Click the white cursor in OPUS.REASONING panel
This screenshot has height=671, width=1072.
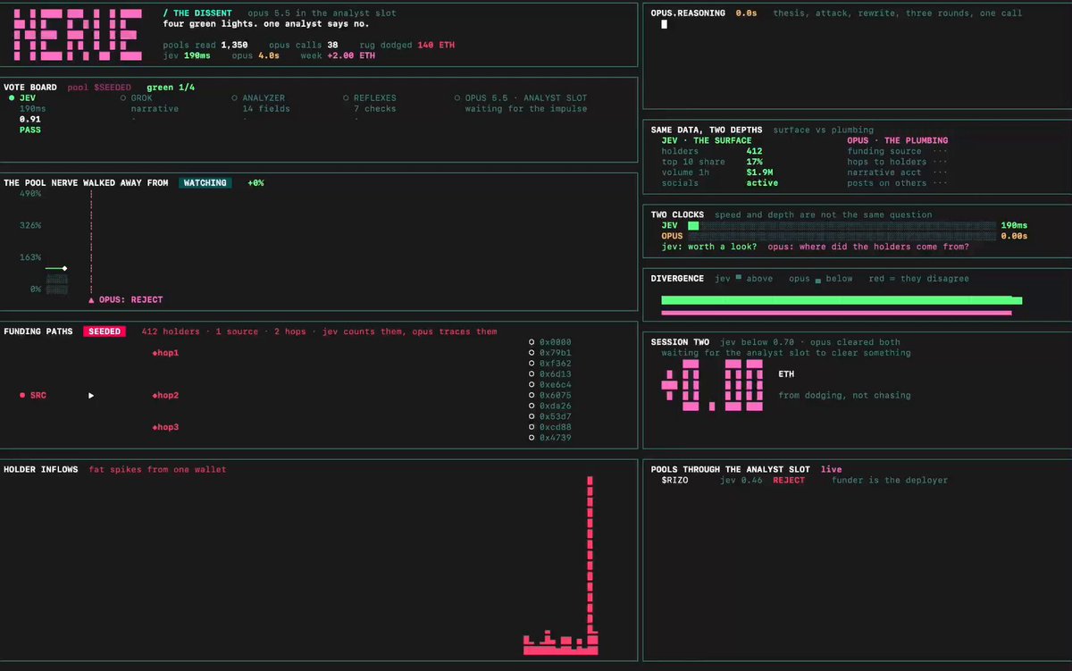[x=664, y=24]
